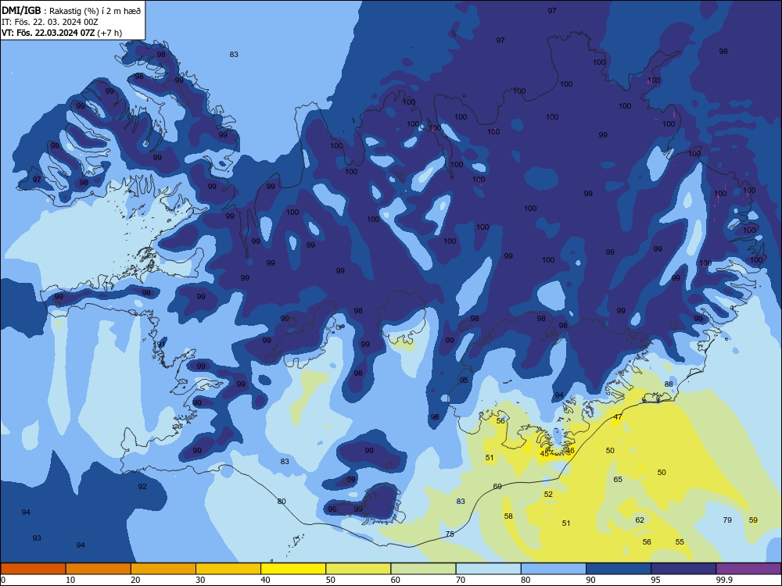This screenshot has height=586, width=782.
Task: Select the legend tick label '40'
Action: tap(266, 580)
